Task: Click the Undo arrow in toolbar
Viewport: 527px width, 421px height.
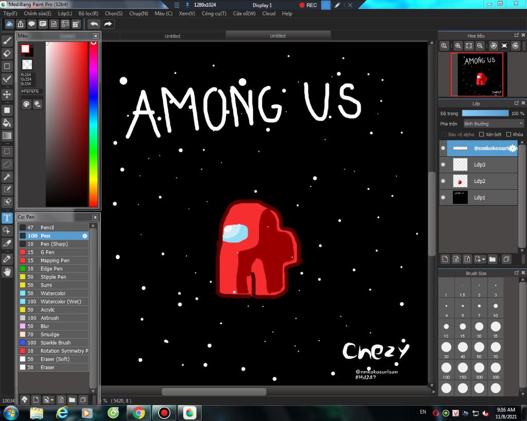Action: 95,24
